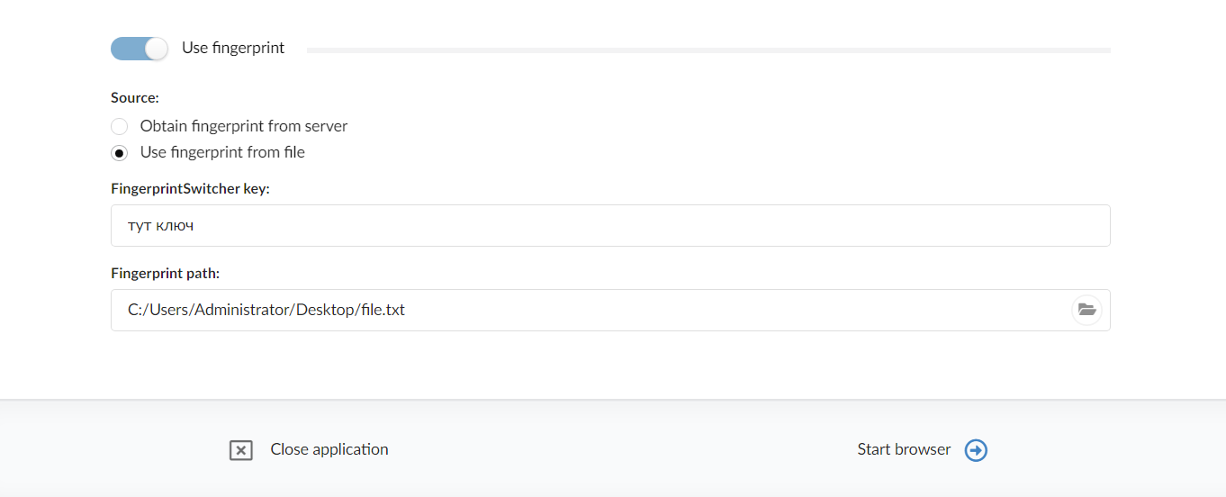This screenshot has height=497, width=1226.
Task: Click the "Fingerprint path:" field label
Action: click(x=165, y=273)
